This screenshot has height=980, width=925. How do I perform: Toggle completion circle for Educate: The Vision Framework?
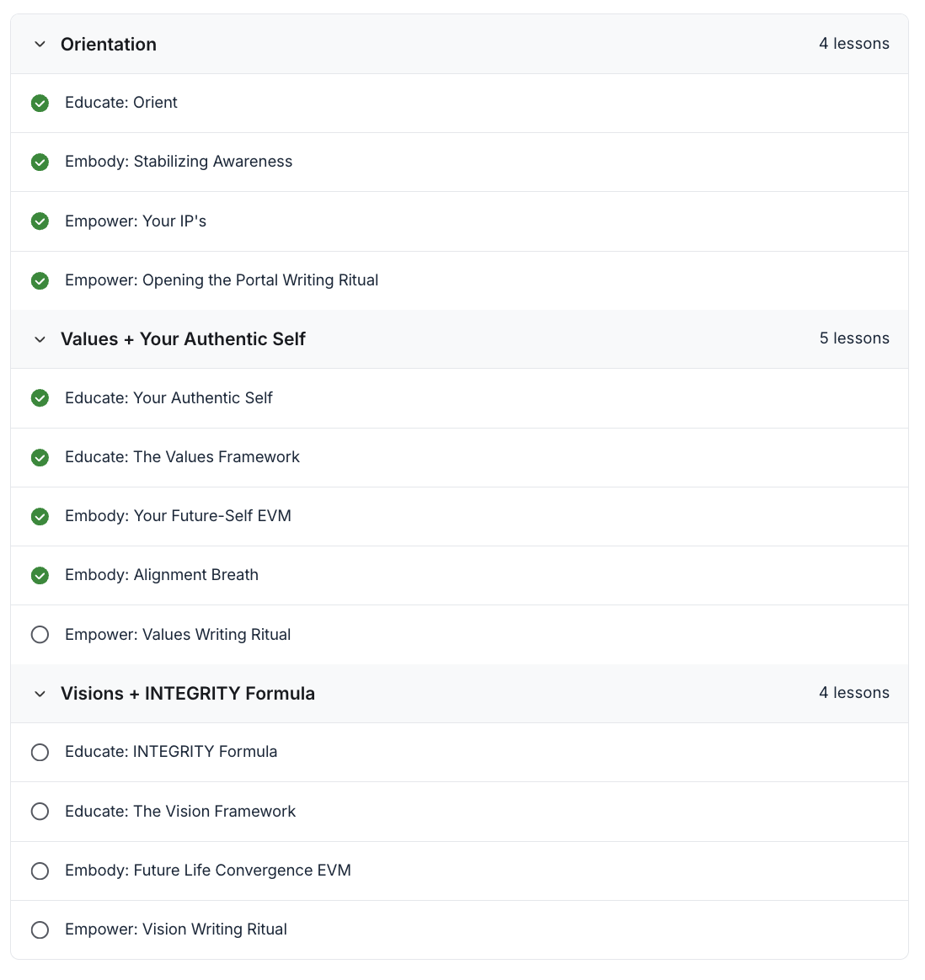pos(40,812)
